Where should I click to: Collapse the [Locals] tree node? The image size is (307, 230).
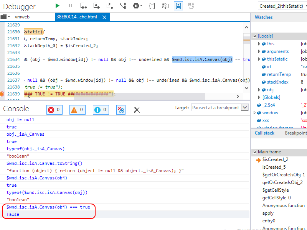(x=254, y=36)
